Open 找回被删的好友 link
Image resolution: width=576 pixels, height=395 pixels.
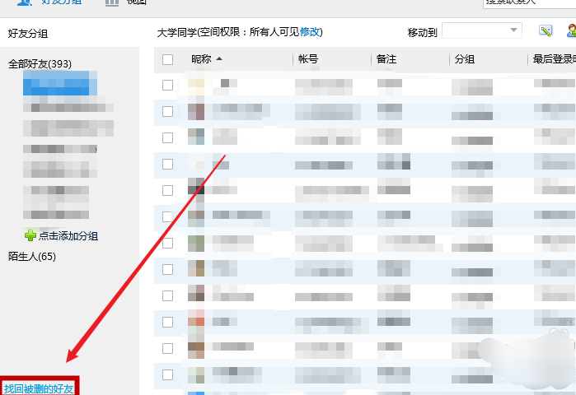39,388
